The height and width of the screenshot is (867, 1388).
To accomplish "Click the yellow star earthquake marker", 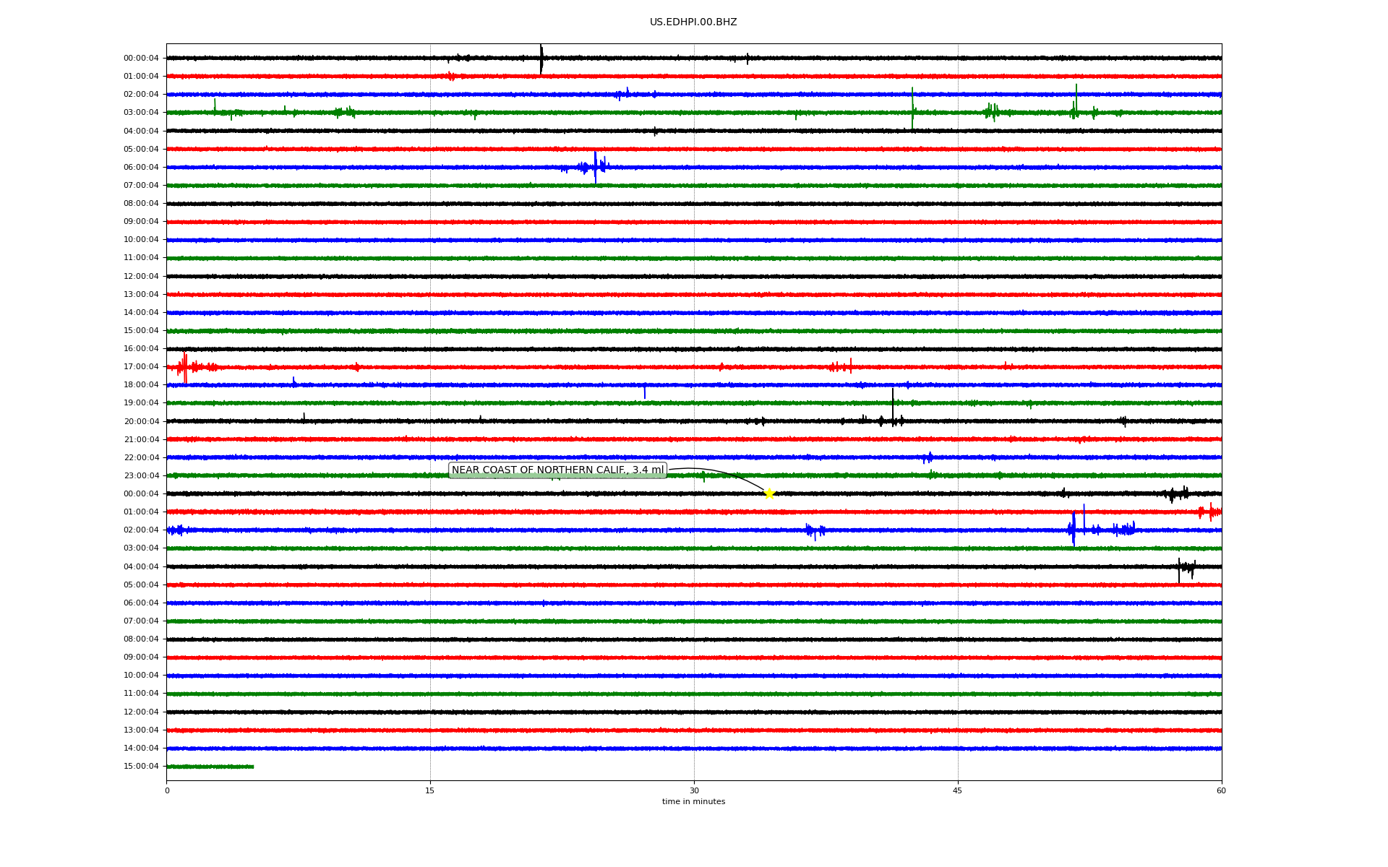I will click(x=769, y=493).
